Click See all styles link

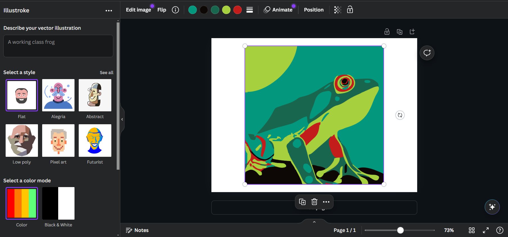(x=107, y=73)
